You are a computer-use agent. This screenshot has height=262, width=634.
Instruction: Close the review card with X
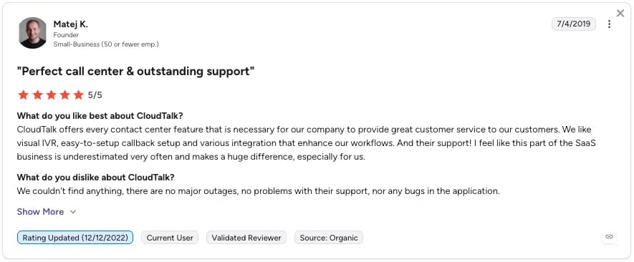pos(620,14)
